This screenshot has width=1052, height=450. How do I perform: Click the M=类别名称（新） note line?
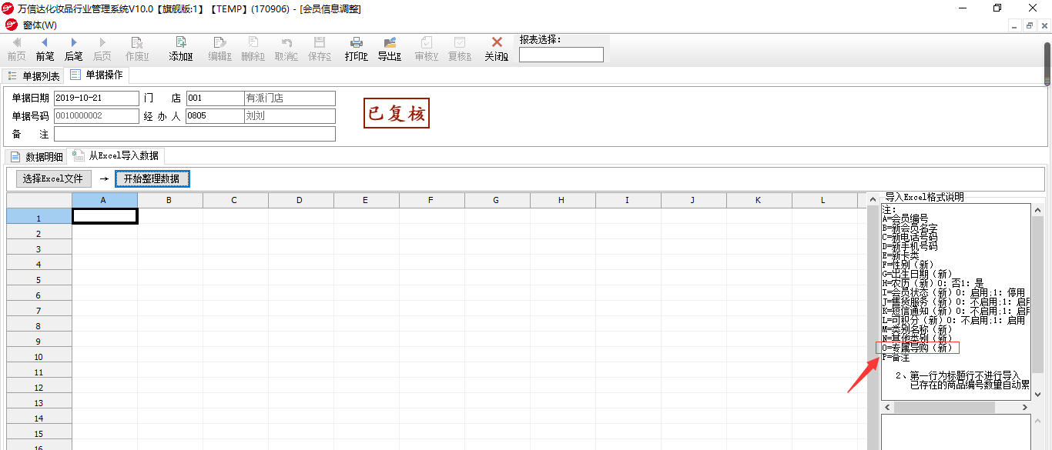tap(917, 329)
